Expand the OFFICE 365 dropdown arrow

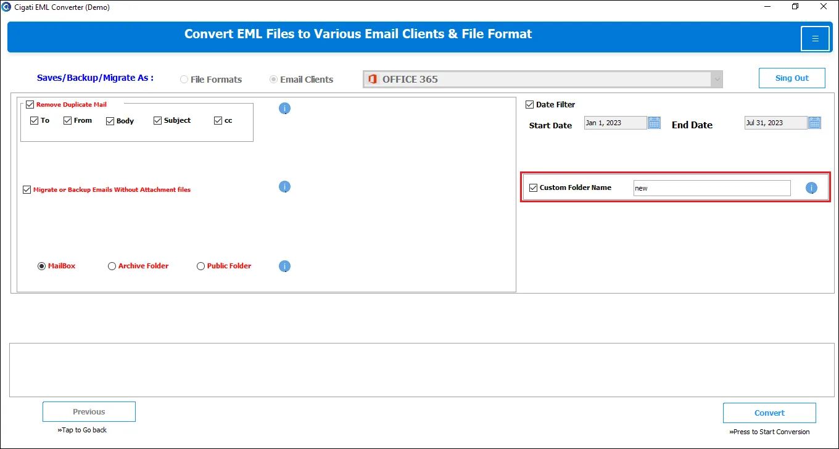pyautogui.click(x=716, y=79)
